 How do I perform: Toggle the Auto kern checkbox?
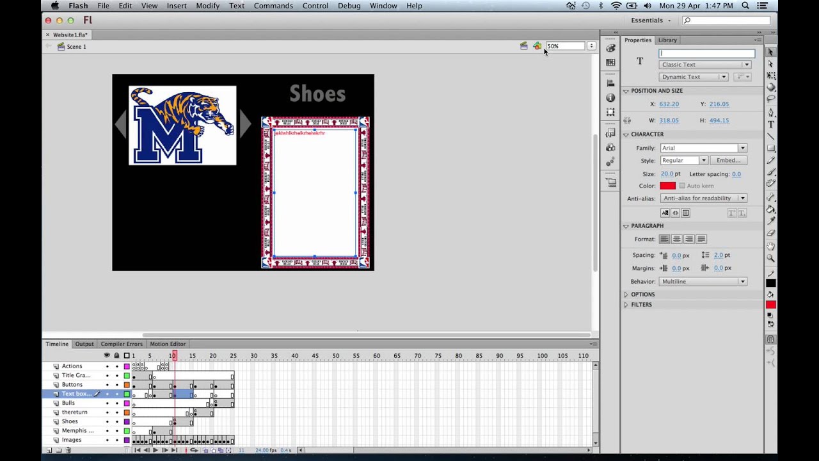coord(682,186)
